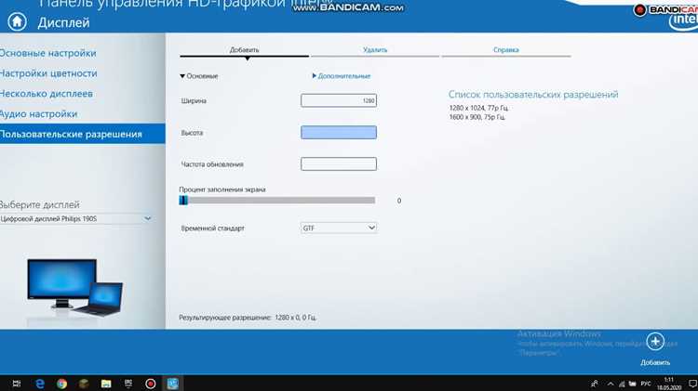
Task: Open the Справка tab
Action: tap(506, 50)
